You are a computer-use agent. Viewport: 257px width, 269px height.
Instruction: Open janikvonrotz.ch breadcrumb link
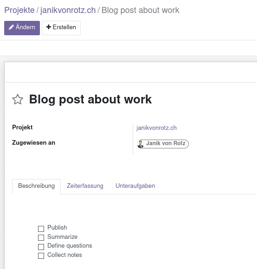(x=68, y=10)
